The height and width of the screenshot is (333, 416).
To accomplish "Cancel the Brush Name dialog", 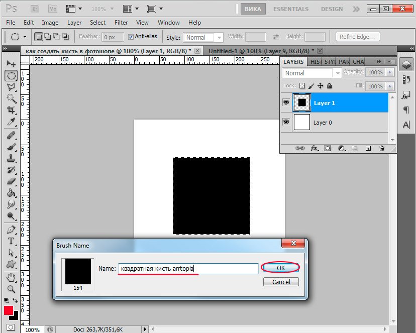I will 281,282.
